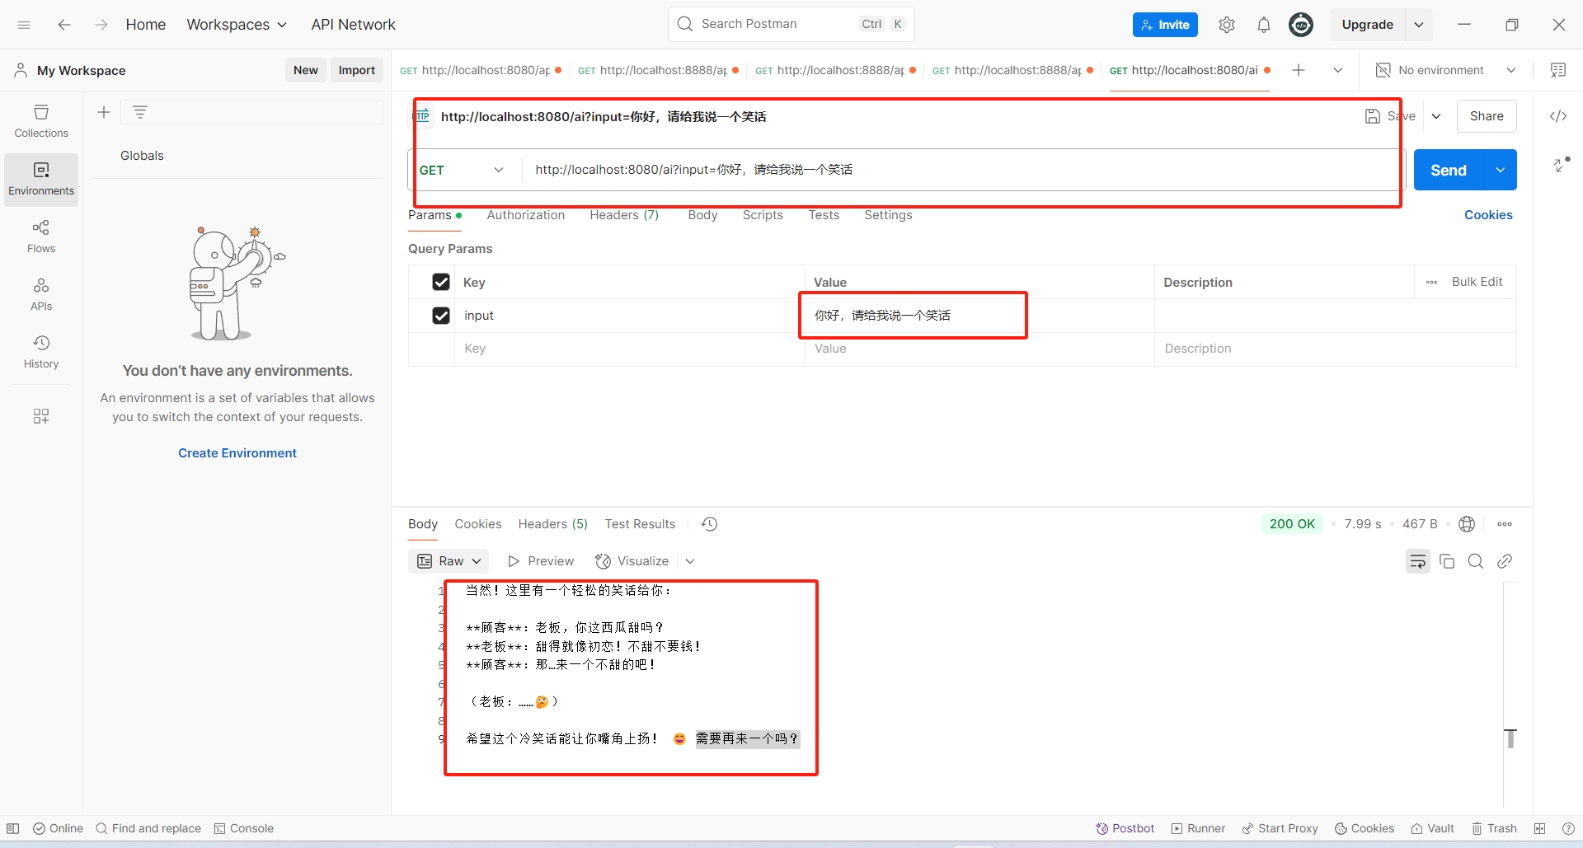This screenshot has height=848, width=1583.
Task: Open the configure workspace sidebar icon
Action: [x=41, y=416]
